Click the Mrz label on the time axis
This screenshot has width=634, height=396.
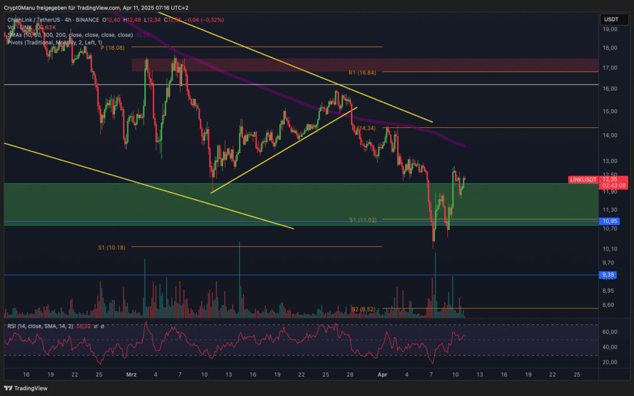tap(131, 374)
